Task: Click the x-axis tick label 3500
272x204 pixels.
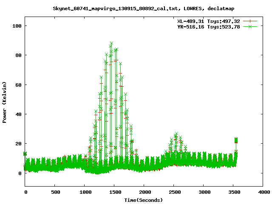Action: (x=234, y=192)
